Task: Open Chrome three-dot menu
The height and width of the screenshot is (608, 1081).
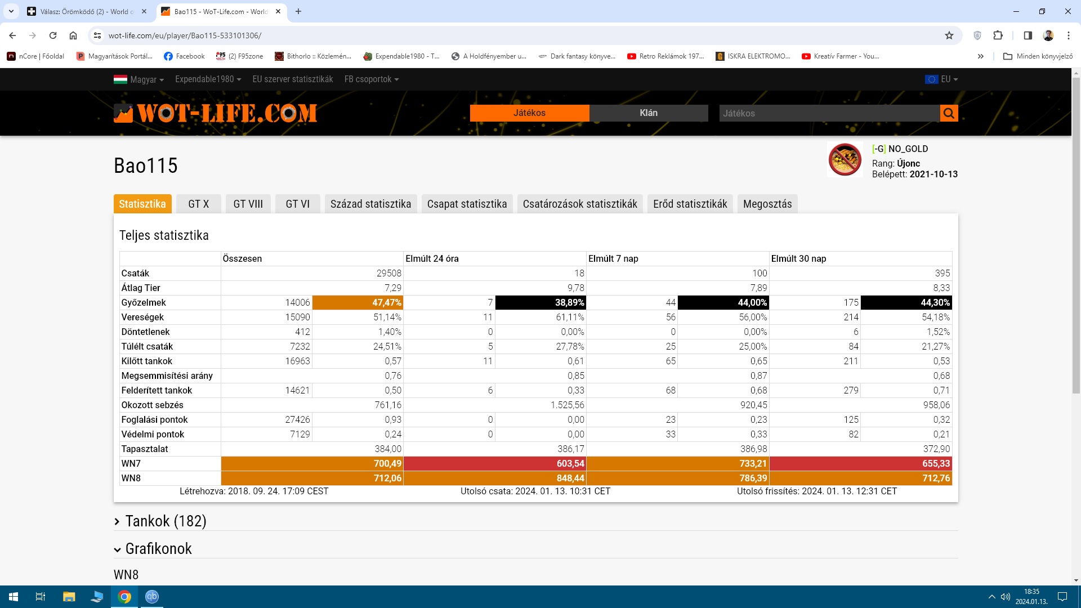Action: [x=1069, y=35]
